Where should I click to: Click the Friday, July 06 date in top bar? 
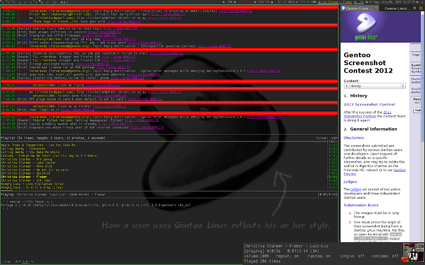pyautogui.click(x=393, y=2)
